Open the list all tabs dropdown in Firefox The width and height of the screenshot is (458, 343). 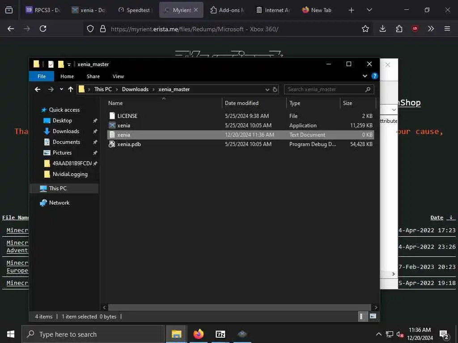[x=369, y=10]
